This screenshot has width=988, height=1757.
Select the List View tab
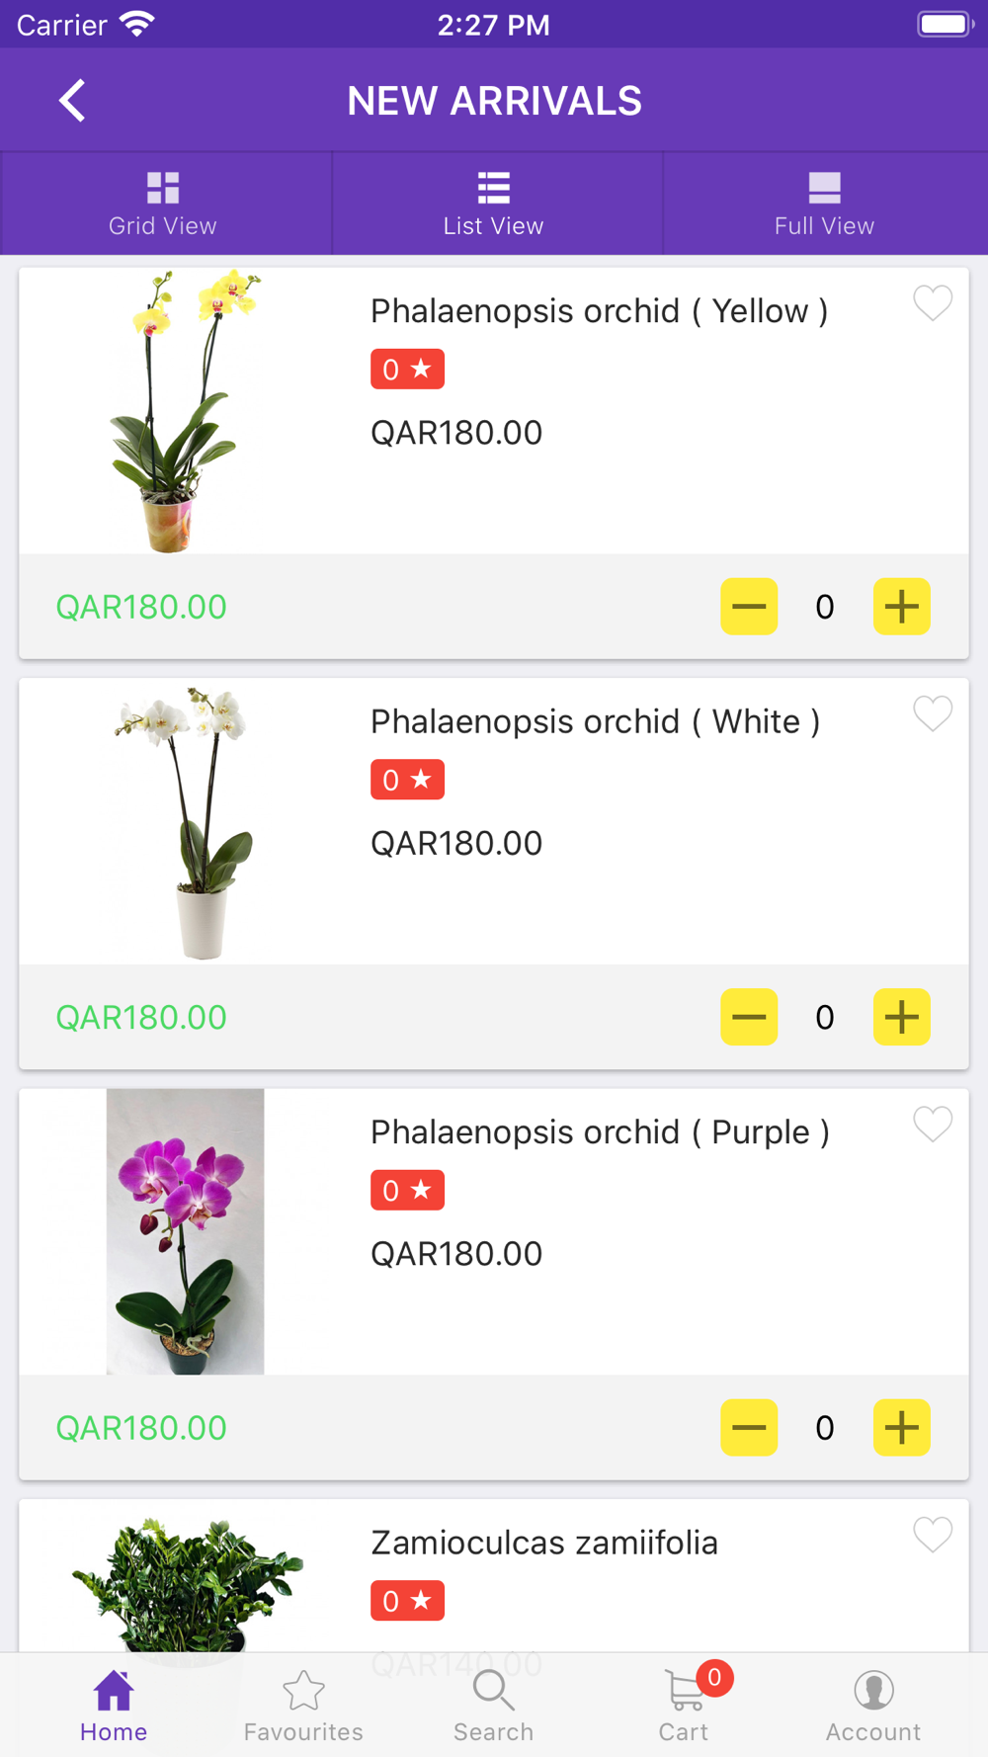pos(493,204)
